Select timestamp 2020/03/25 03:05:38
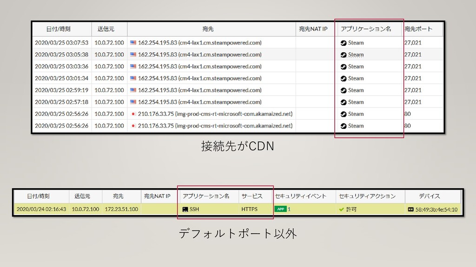Image resolution: width=476 pixels, height=267 pixels. coord(62,55)
